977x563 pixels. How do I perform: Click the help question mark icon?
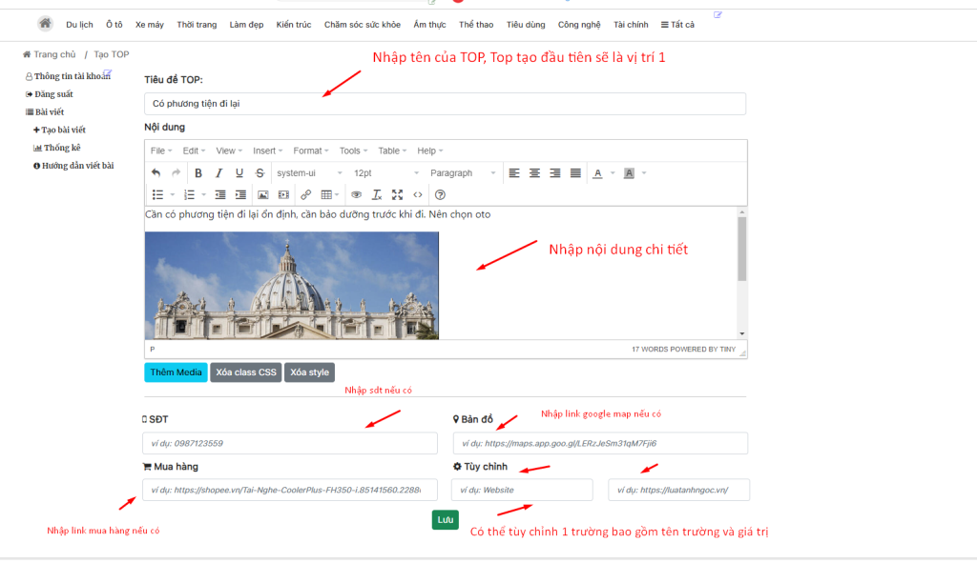click(x=440, y=194)
